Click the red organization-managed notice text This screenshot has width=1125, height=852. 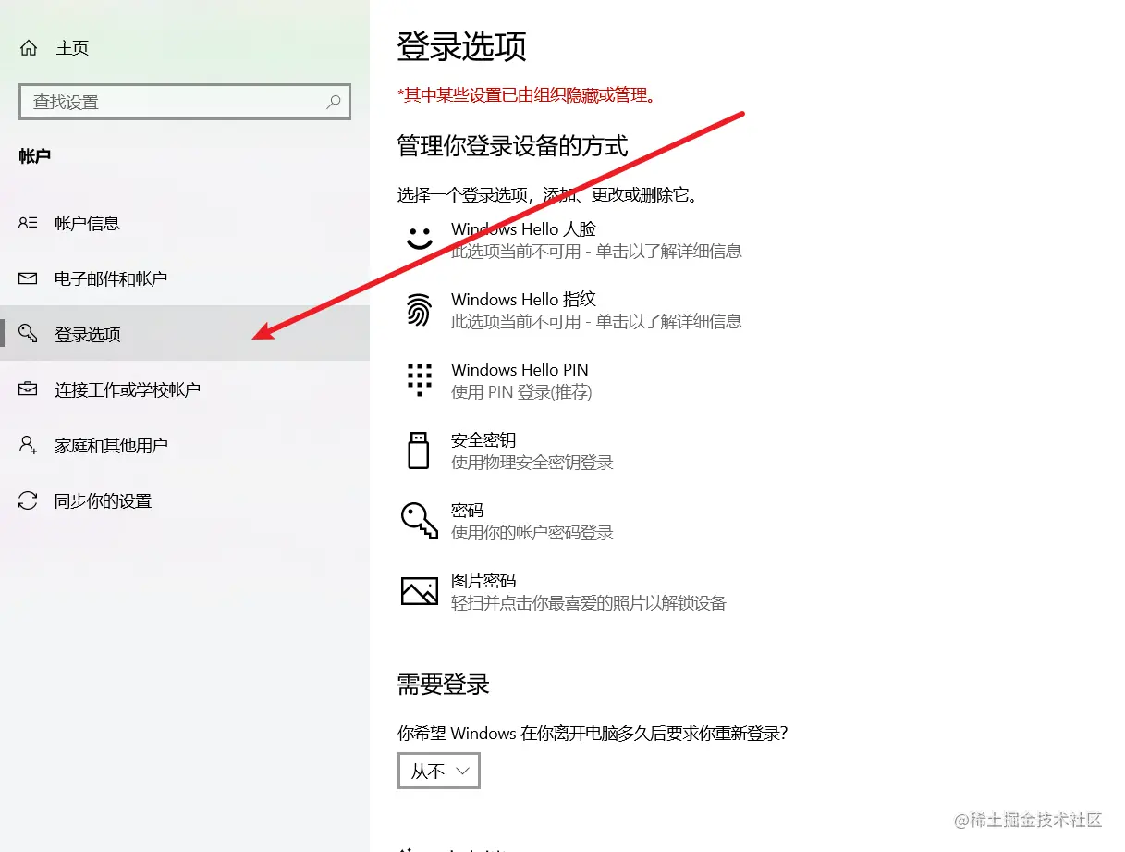[527, 94]
